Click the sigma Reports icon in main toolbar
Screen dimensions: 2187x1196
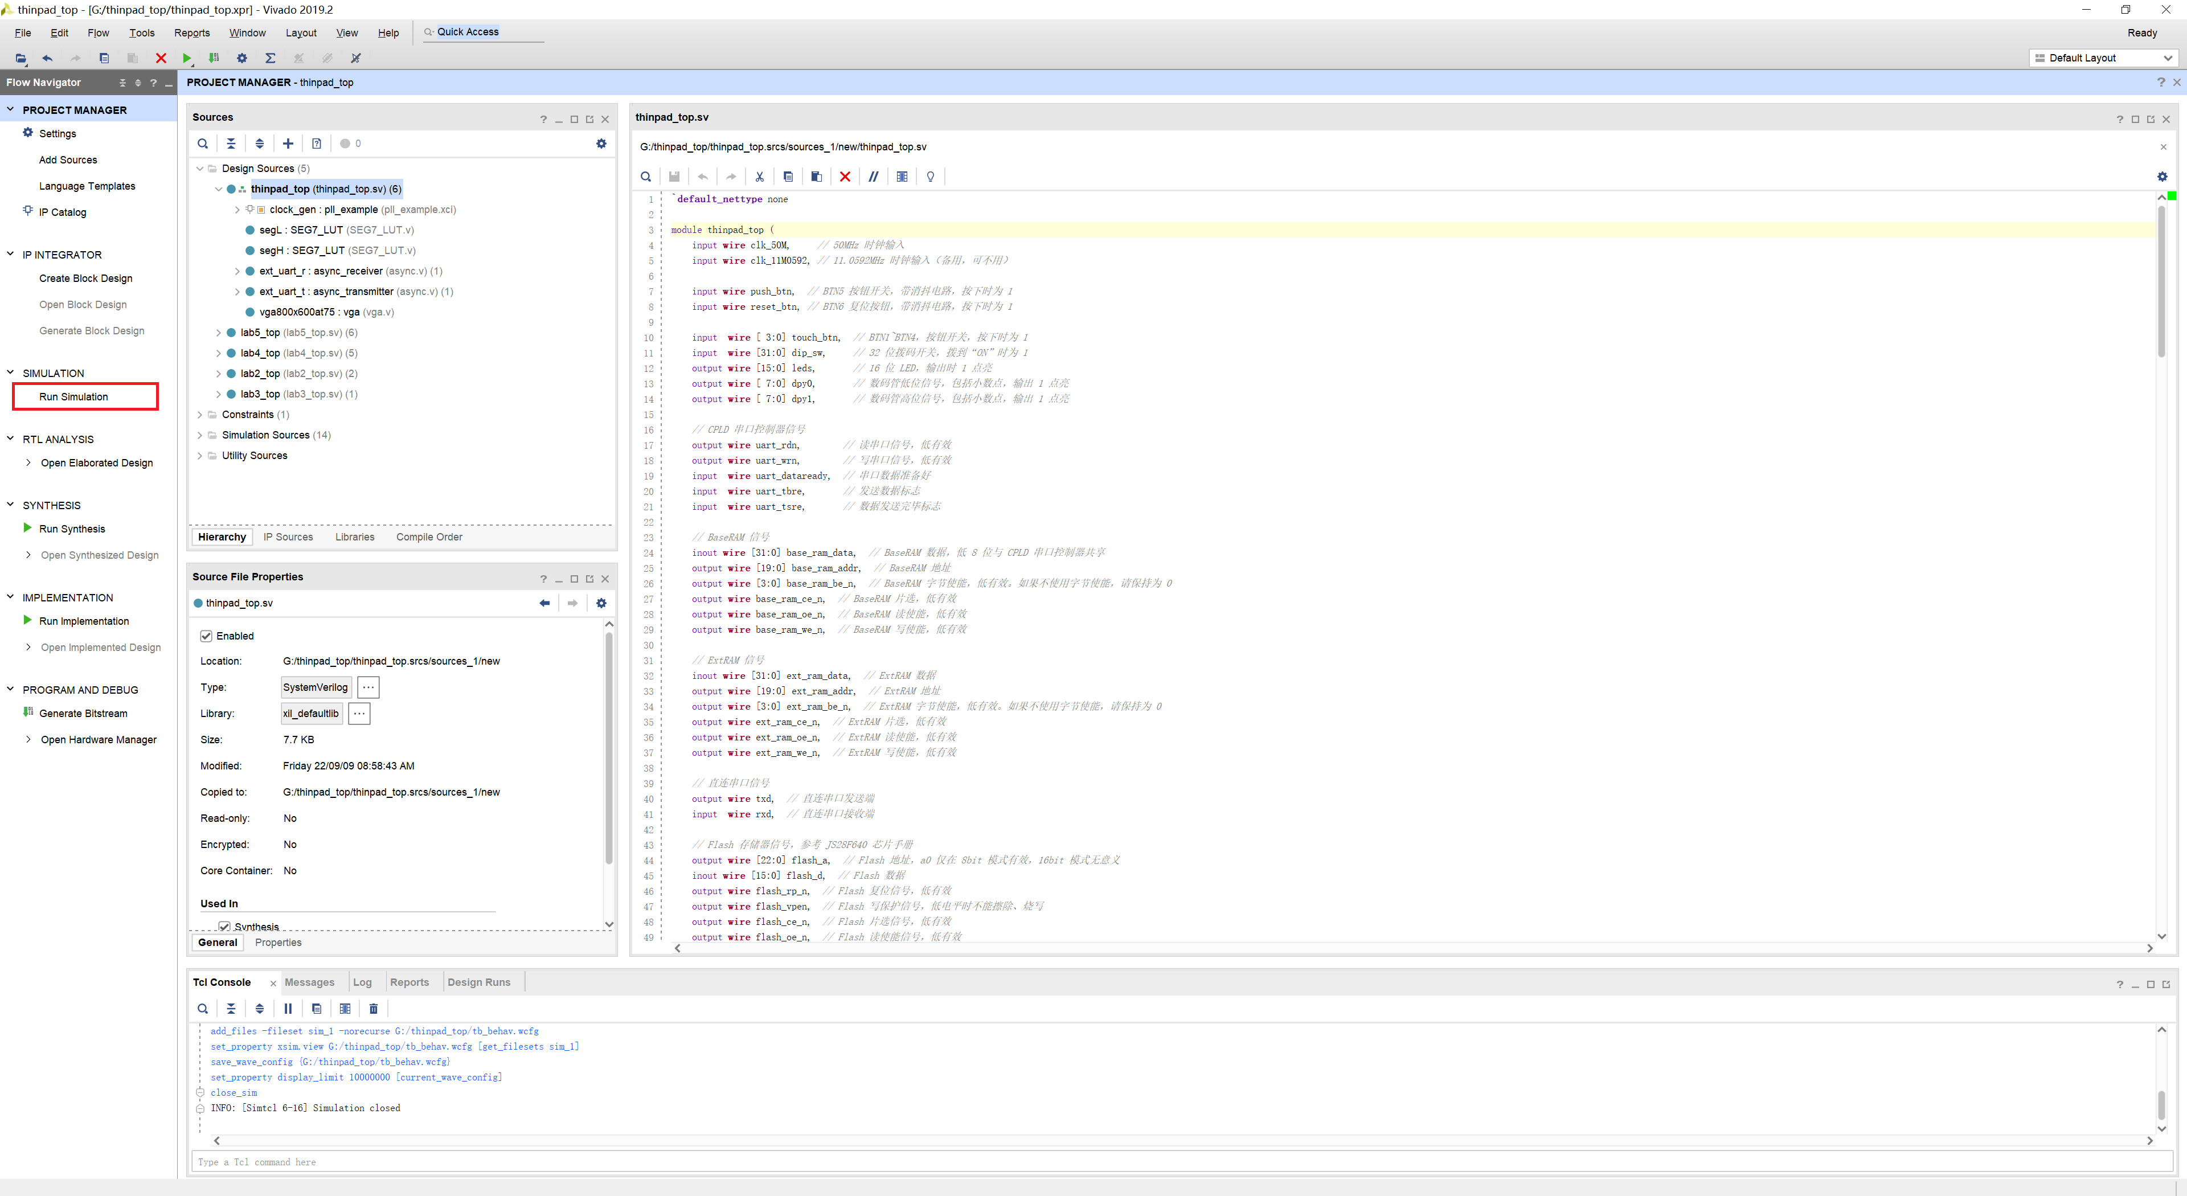click(270, 59)
